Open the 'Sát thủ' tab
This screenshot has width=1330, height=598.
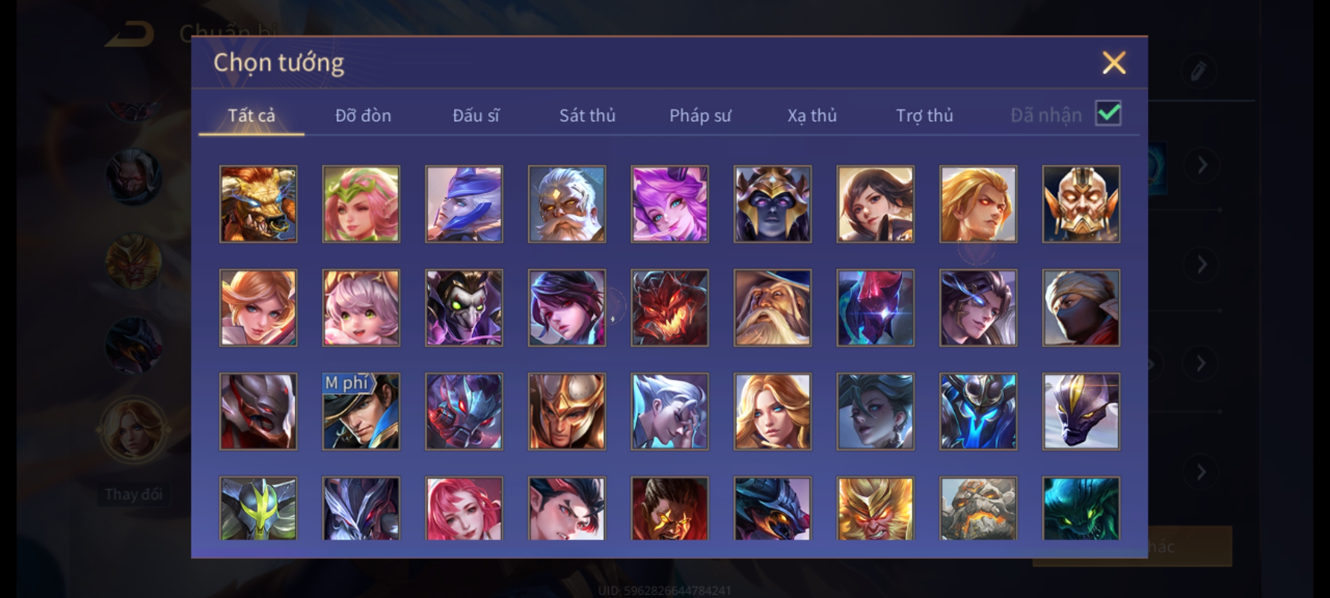[x=587, y=115]
